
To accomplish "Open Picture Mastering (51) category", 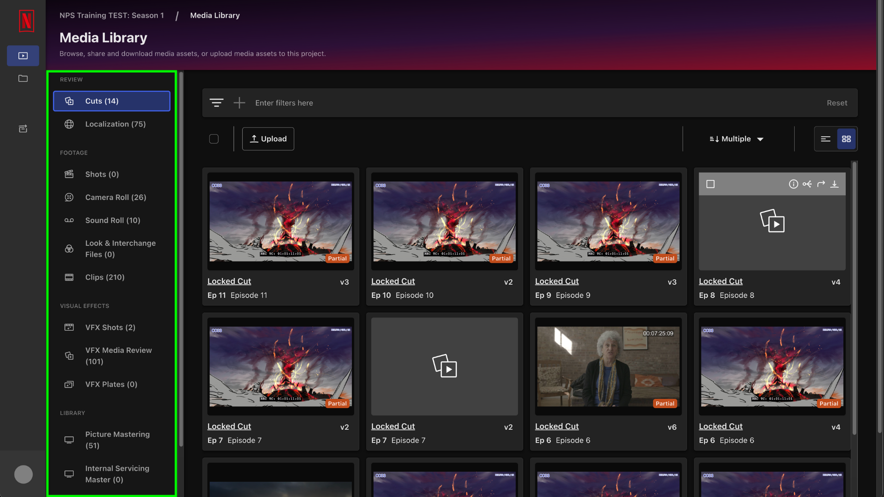I will [111, 440].
